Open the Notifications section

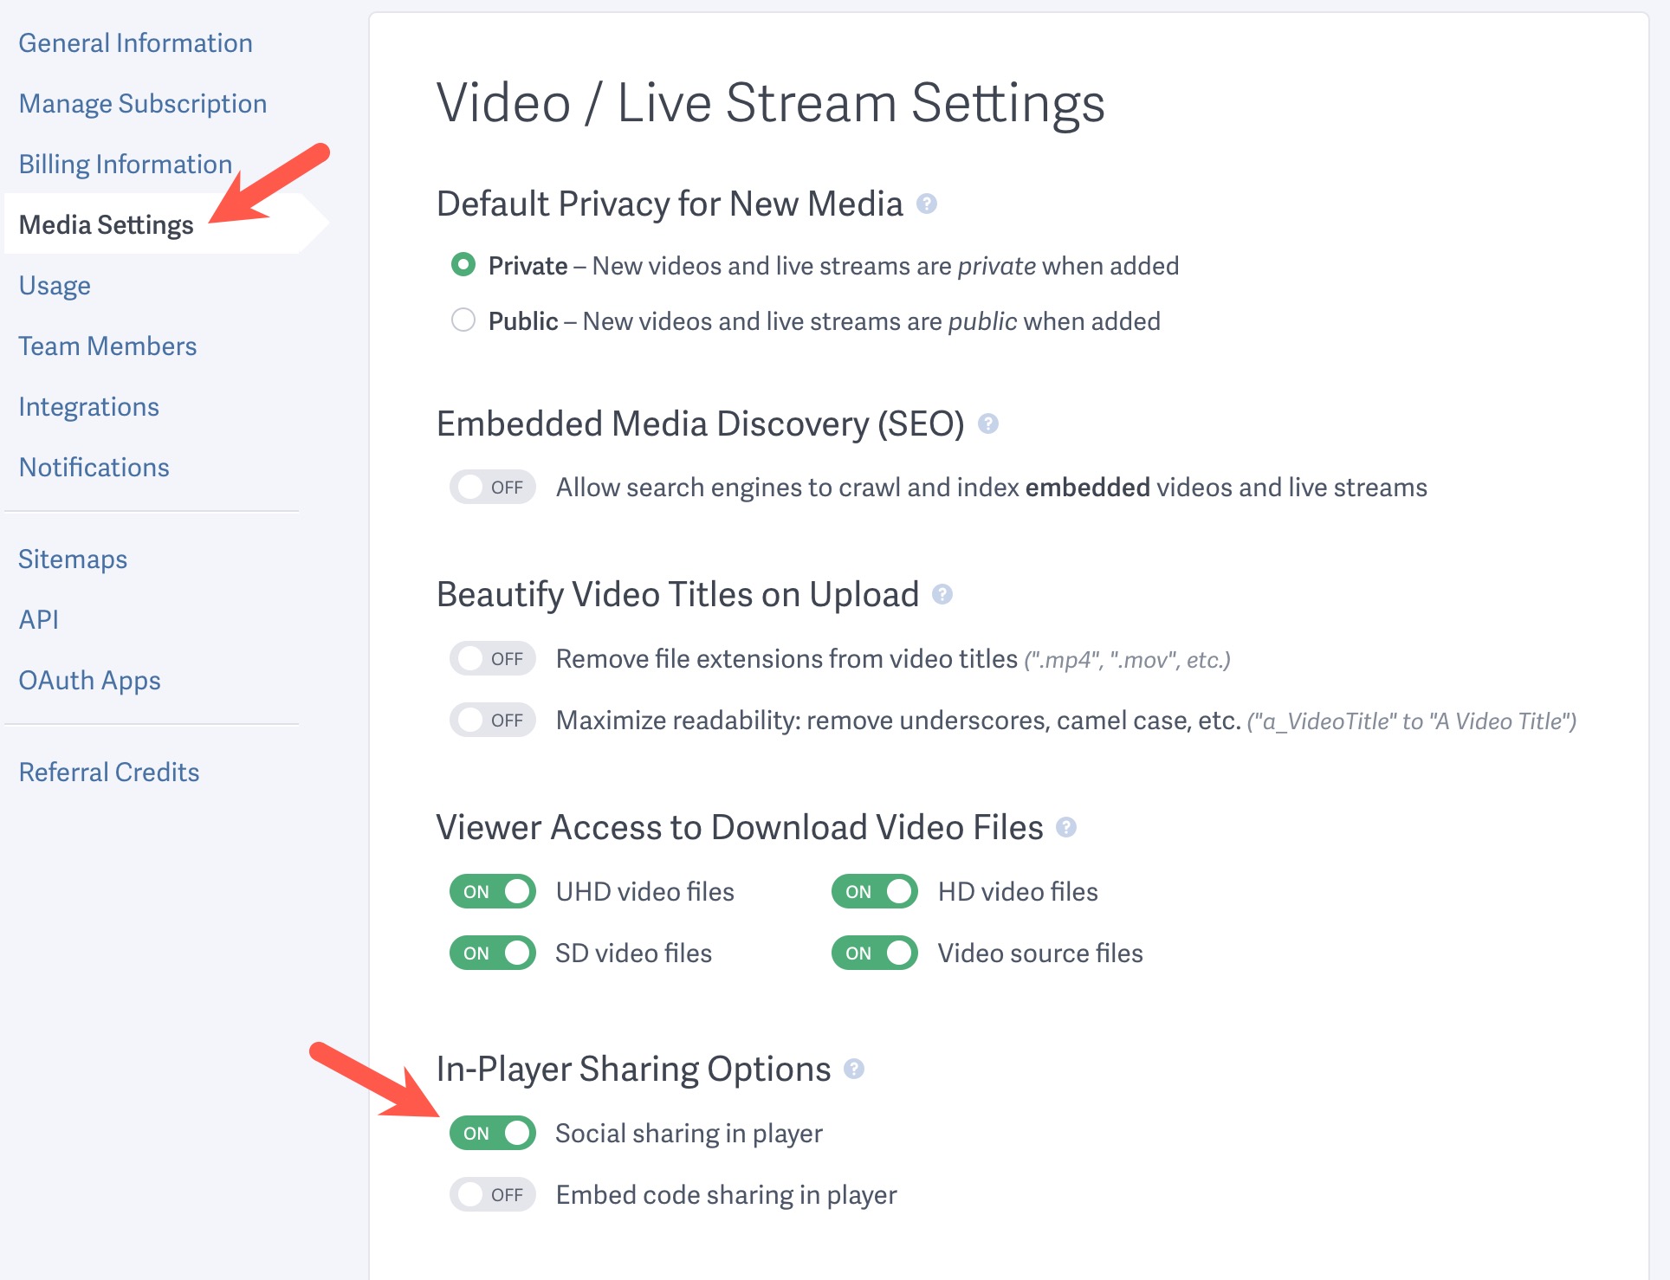click(94, 467)
